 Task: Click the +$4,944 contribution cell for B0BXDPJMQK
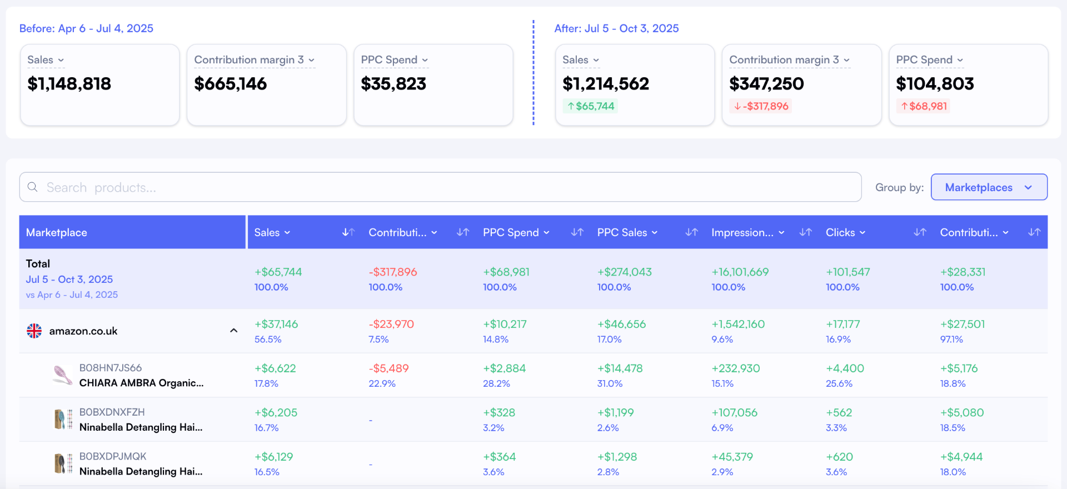click(961, 457)
